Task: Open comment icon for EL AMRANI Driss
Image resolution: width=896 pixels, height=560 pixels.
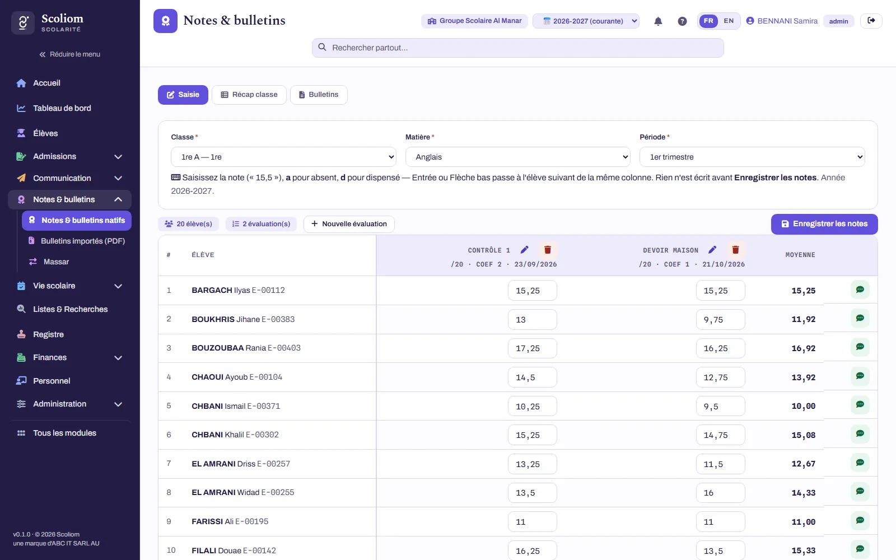Action: 860,464
